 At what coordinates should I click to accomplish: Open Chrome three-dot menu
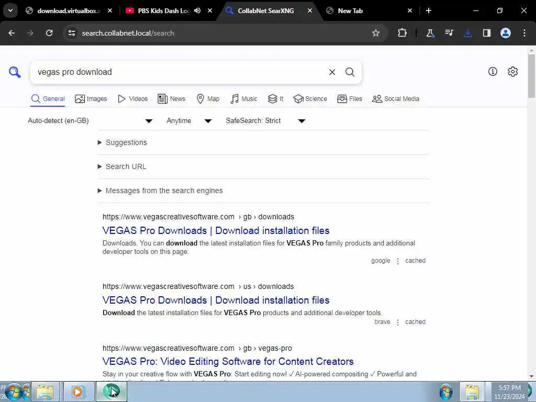tap(524, 33)
